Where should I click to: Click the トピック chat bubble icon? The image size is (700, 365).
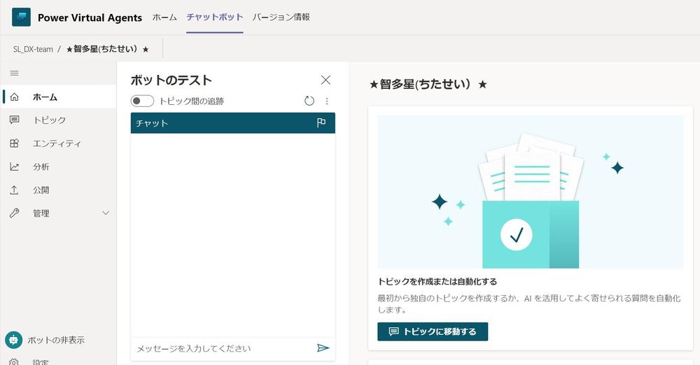[x=14, y=120]
